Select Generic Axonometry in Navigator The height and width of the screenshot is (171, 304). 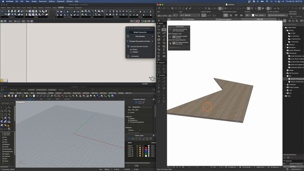pos(296,82)
